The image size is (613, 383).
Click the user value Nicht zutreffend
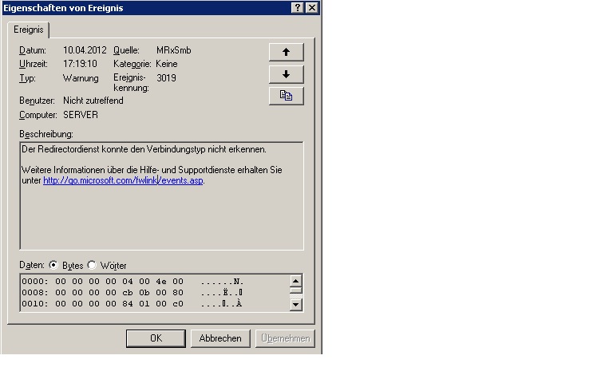pyautogui.click(x=93, y=101)
